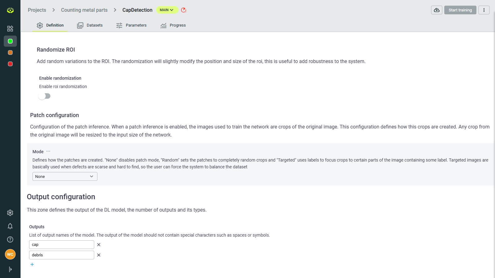
Task: Select the red square sidebar icon
Action: (10, 64)
